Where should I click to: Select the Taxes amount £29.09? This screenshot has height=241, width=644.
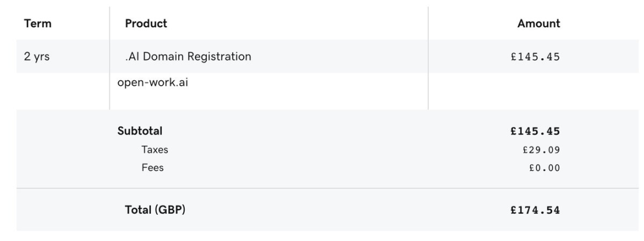click(541, 150)
